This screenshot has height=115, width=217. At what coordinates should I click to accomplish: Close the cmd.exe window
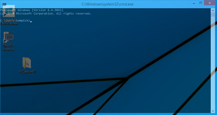tap(210, 3)
